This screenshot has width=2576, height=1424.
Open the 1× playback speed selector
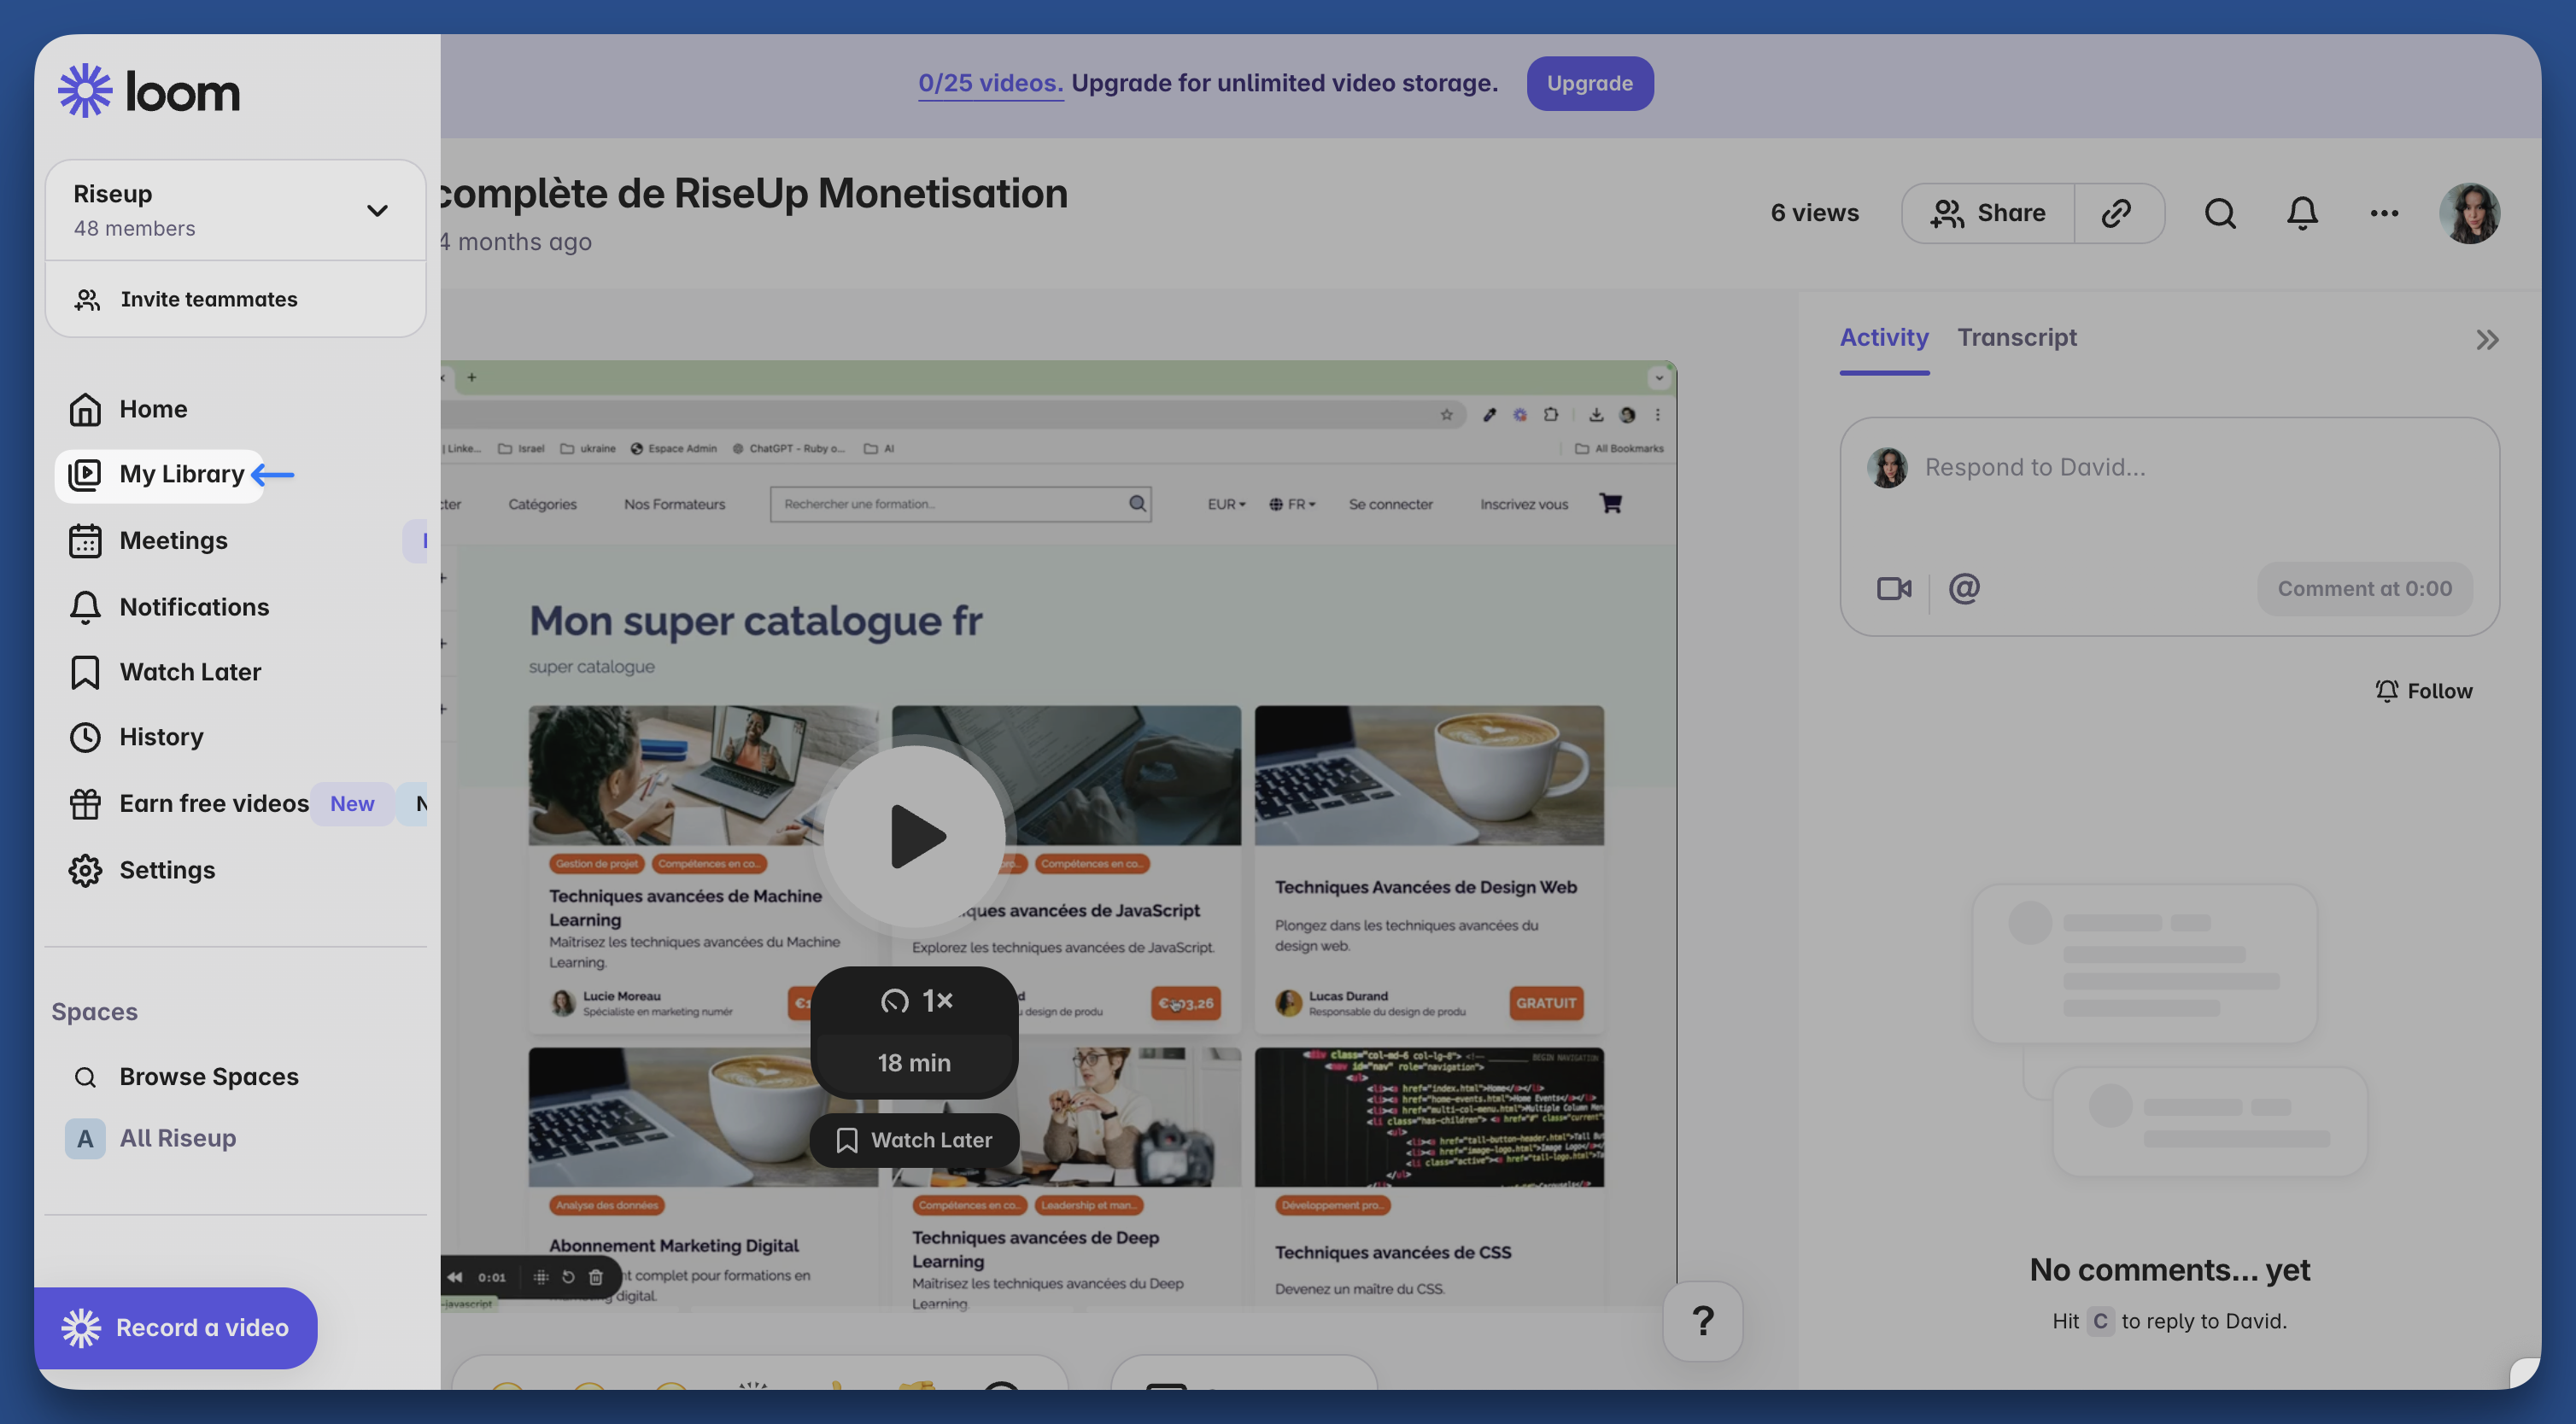pyautogui.click(x=914, y=1001)
